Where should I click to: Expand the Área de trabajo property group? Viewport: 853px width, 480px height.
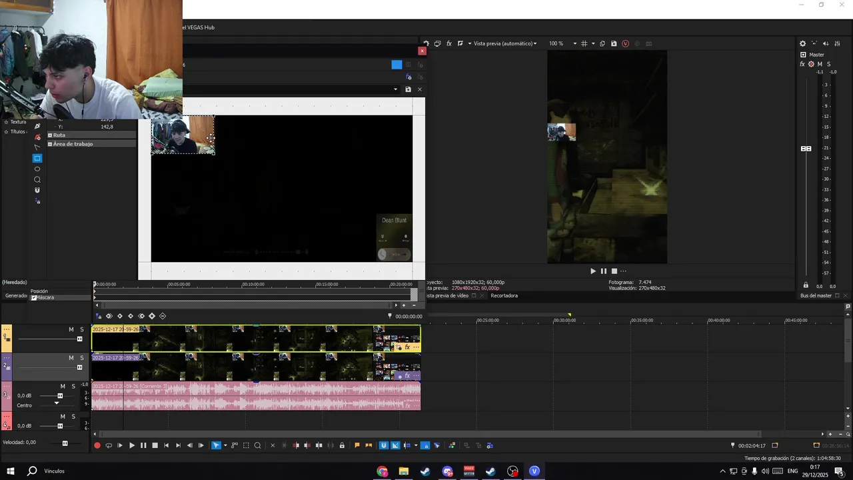(50, 144)
